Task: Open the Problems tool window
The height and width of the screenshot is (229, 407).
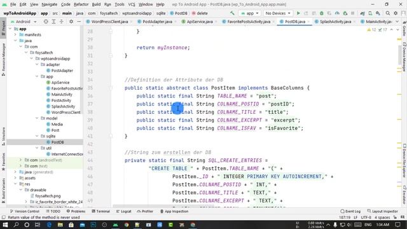Action: coord(76,211)
